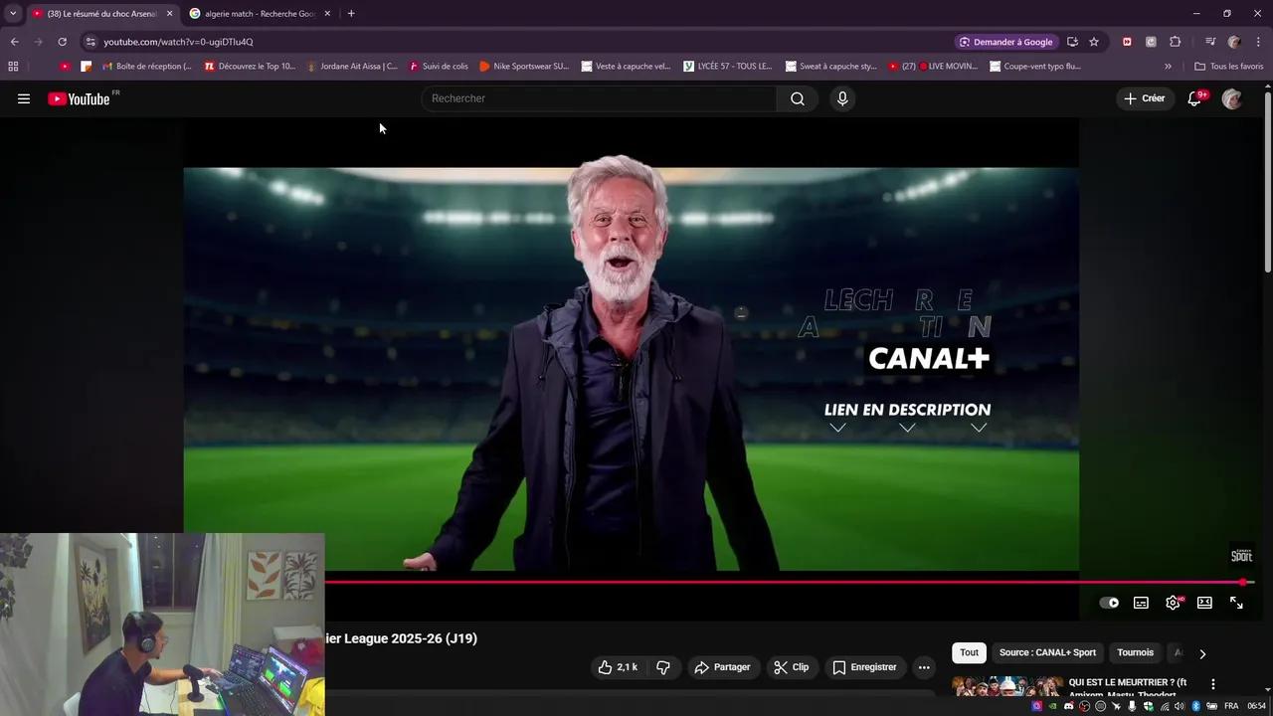Switch to algerie match Google tab
Screen dimensions: 1273x716
[260, 14]
